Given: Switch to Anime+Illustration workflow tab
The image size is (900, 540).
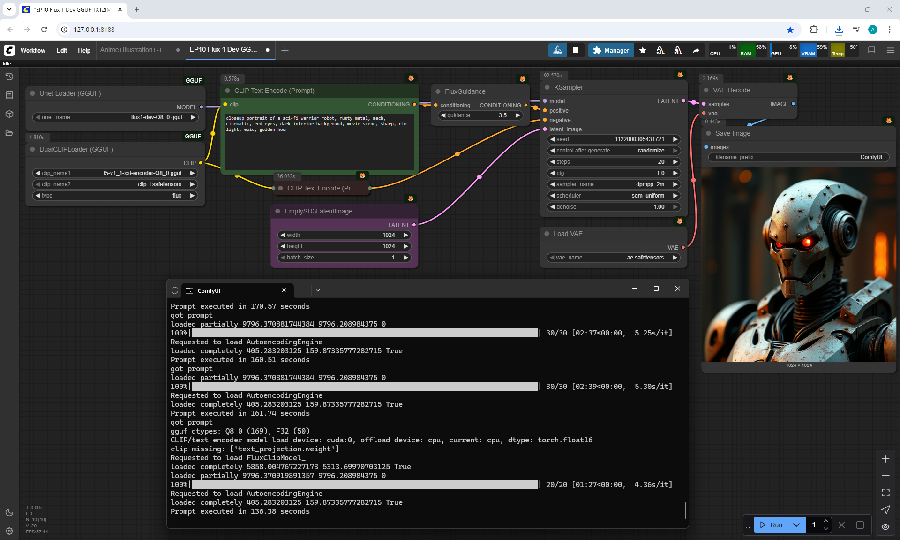Looking at the screenshot, I should click(135, 50).
